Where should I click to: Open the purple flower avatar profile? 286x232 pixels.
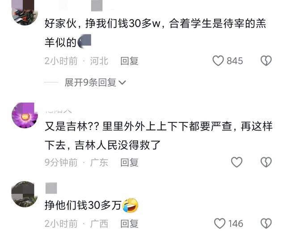[x=25, y=115]
